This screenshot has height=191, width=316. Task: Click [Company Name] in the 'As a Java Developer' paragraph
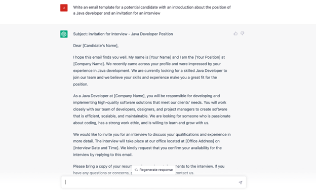(129, 96)
